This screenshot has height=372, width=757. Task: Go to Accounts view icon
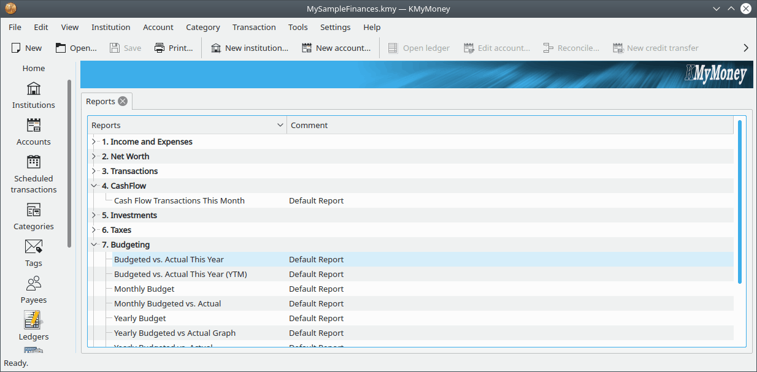pyautogui.click(x=34, y=132)
